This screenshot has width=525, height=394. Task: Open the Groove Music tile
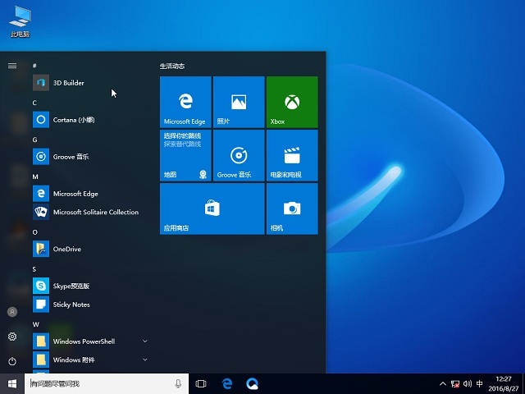click(239, 155)
